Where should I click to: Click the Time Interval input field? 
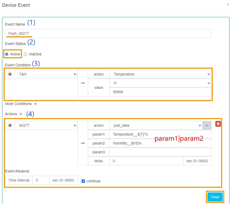pyautogui.click(x=41, y=180)
